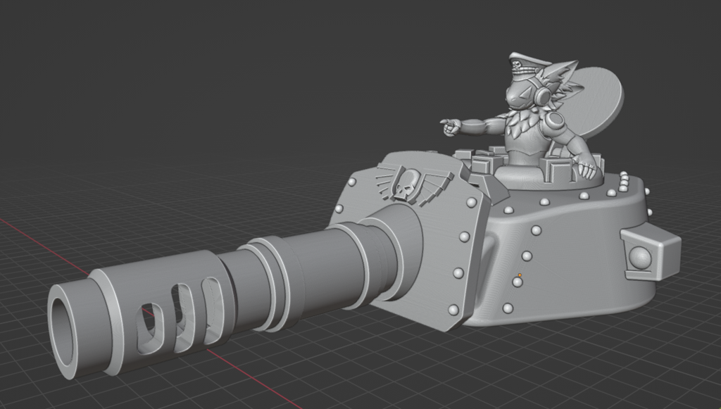Click the barrel bore opening at the muzzle
Viewport: 721px width, 409px height.
click(x=63, y=332)
